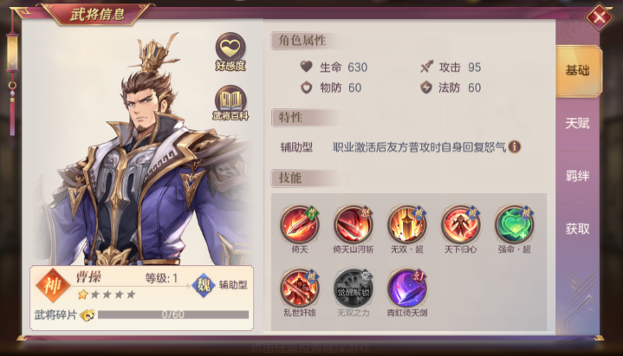Select the purple 青釭倚天剑 skill icon
The height and width of the screenshot is (356, 623).
pyautogui.click(x=407, y=288)
